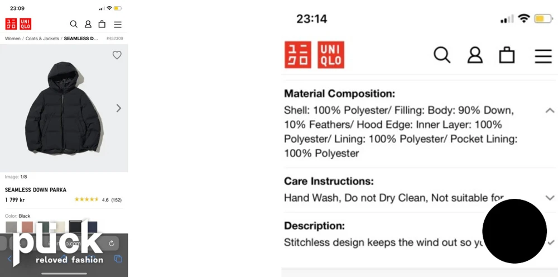This screenshot has width=558, height=277.
Task: Open the Women breadcrumb link
Action: click(x=12, y=39)
